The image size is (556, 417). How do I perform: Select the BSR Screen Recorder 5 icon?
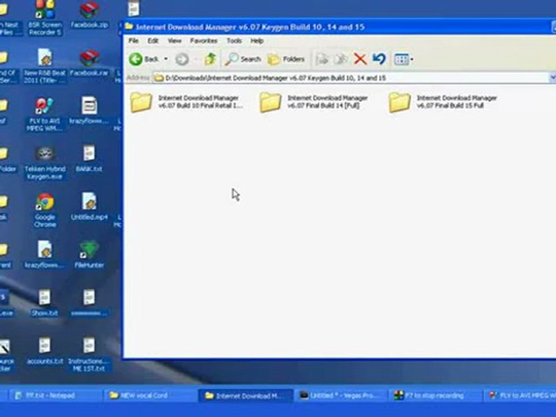[x=45, y=18]
